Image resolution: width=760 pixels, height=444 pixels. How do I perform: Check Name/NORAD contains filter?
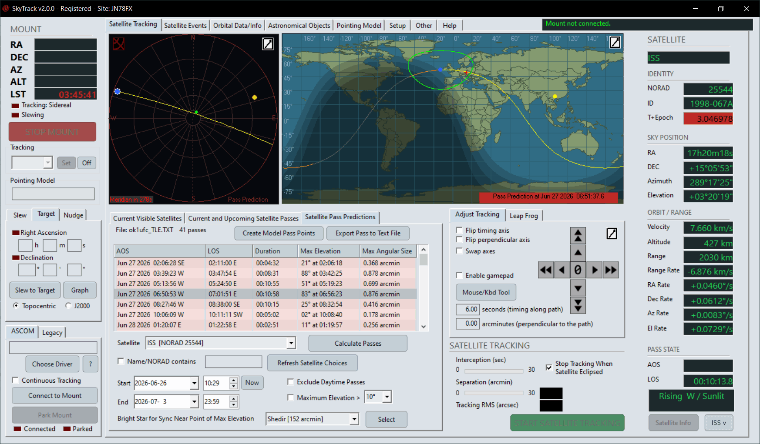121,361
